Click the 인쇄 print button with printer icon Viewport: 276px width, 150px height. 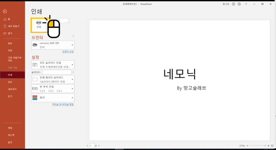click(x=39, y=25)
